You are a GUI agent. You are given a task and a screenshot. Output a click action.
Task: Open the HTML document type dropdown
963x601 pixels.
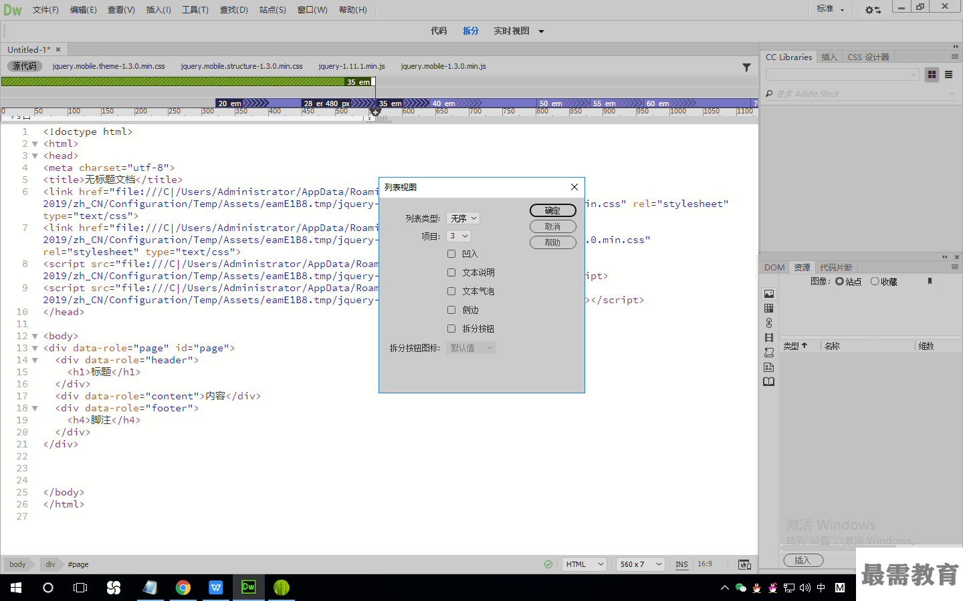pyautogui.click(x=584, y=564)
